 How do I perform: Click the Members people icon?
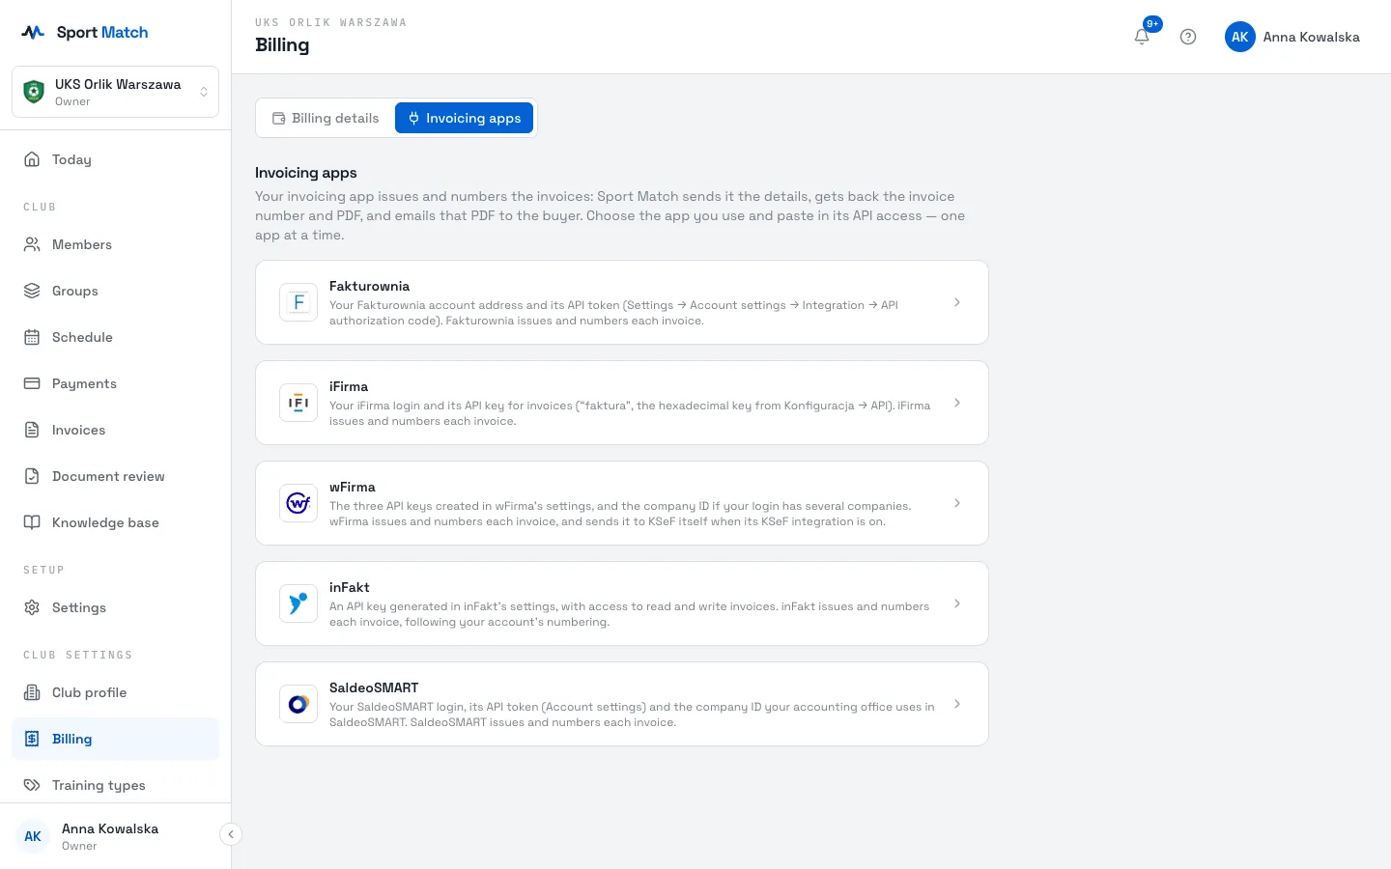[32, 244]
